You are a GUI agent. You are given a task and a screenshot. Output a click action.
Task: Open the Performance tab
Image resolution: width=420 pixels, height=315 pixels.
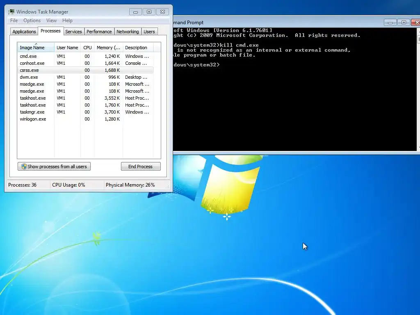click(99, 32)
